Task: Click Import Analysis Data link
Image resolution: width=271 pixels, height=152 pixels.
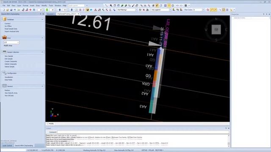Action: pyautogui.click(x=12, y=32)
